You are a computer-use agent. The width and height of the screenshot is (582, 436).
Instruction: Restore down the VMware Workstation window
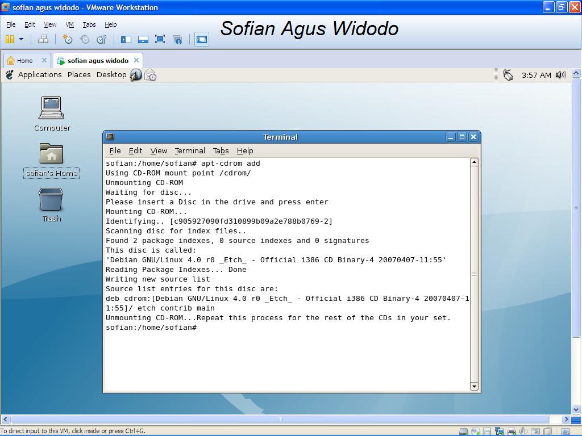(562, 7)
